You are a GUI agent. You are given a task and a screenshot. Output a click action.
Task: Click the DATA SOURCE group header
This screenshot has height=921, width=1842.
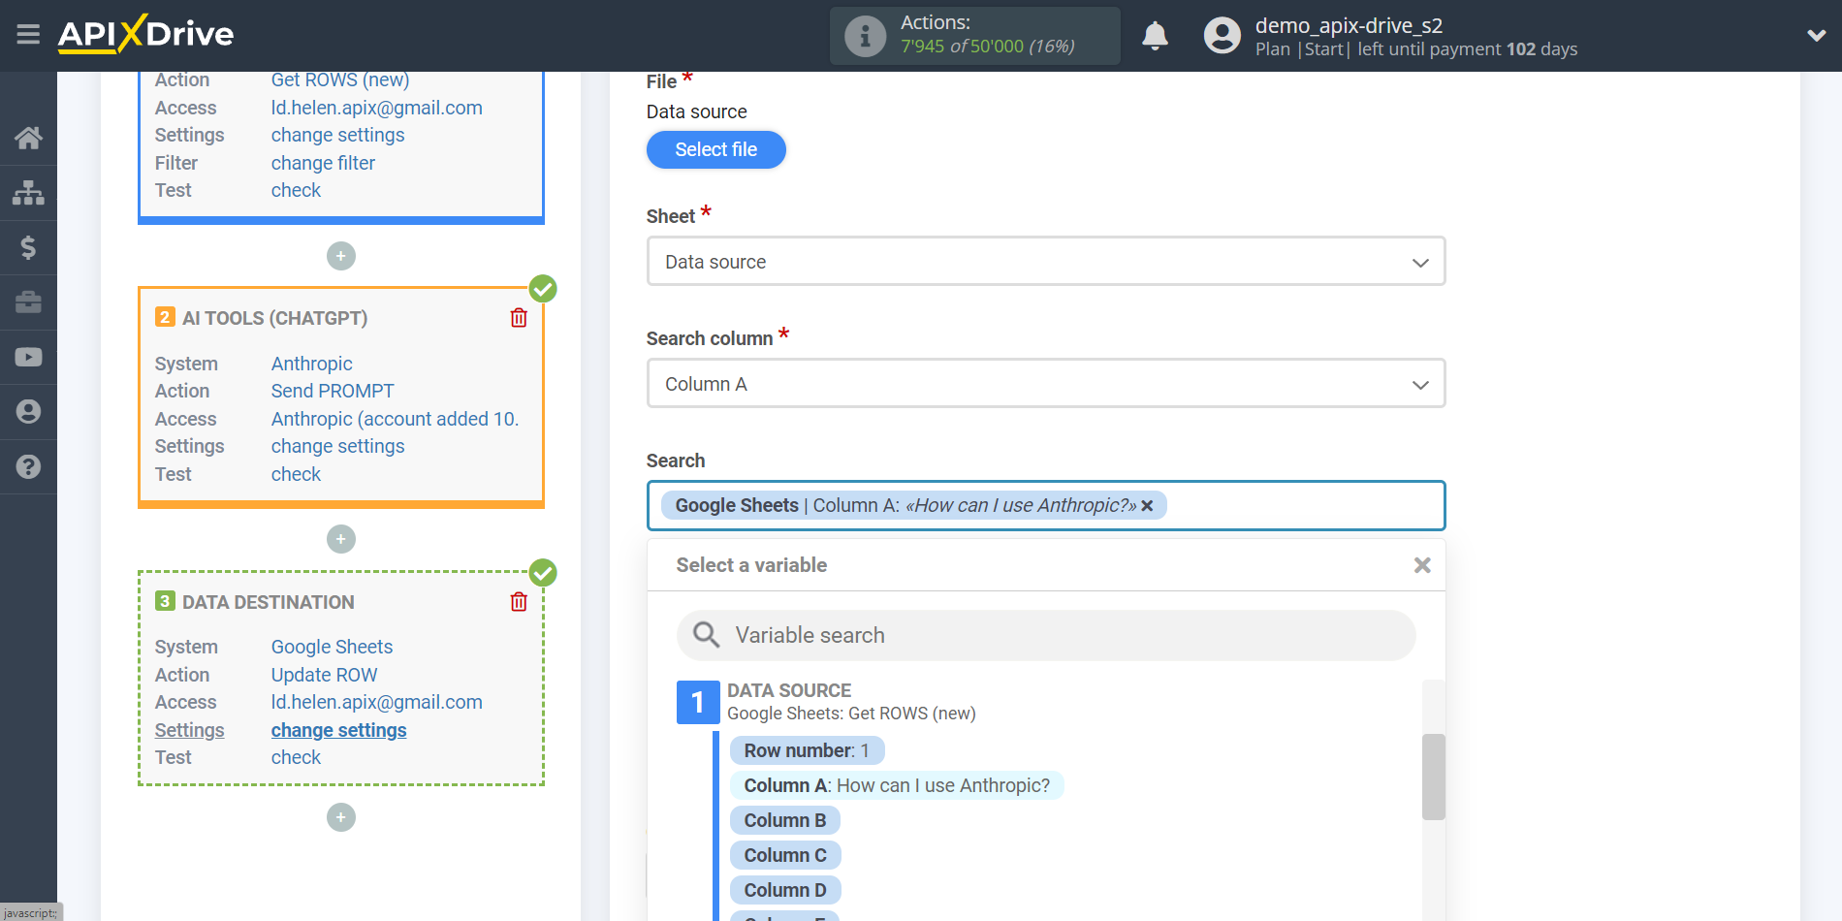coord(789,690)
